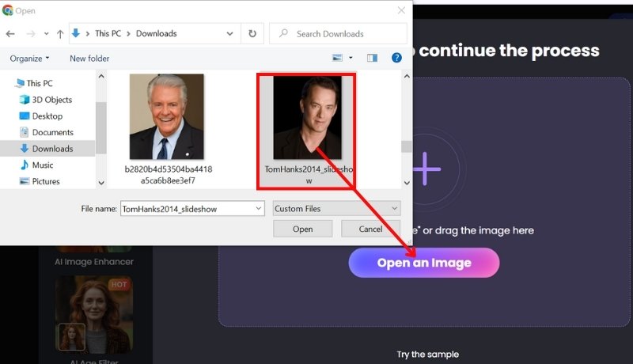Expand the File name history dropdown
This screenshot has width=633, height=364.
tap(257, 209)
